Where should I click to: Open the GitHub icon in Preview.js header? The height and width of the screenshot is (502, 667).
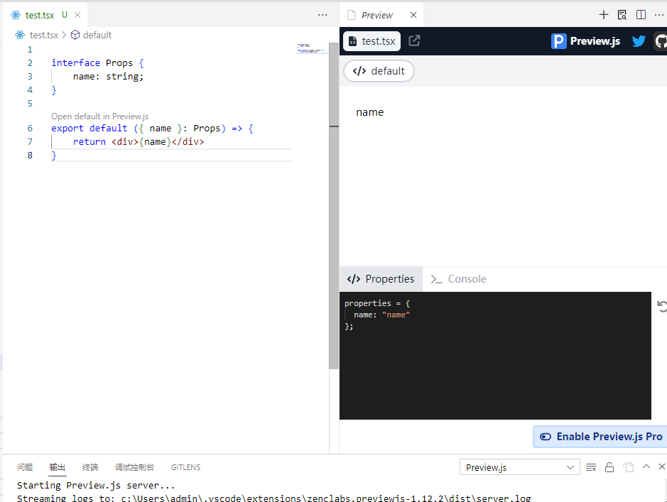click(661, 40)
